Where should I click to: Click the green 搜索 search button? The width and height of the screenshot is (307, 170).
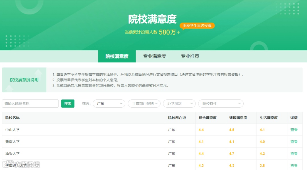coord(68,104)
